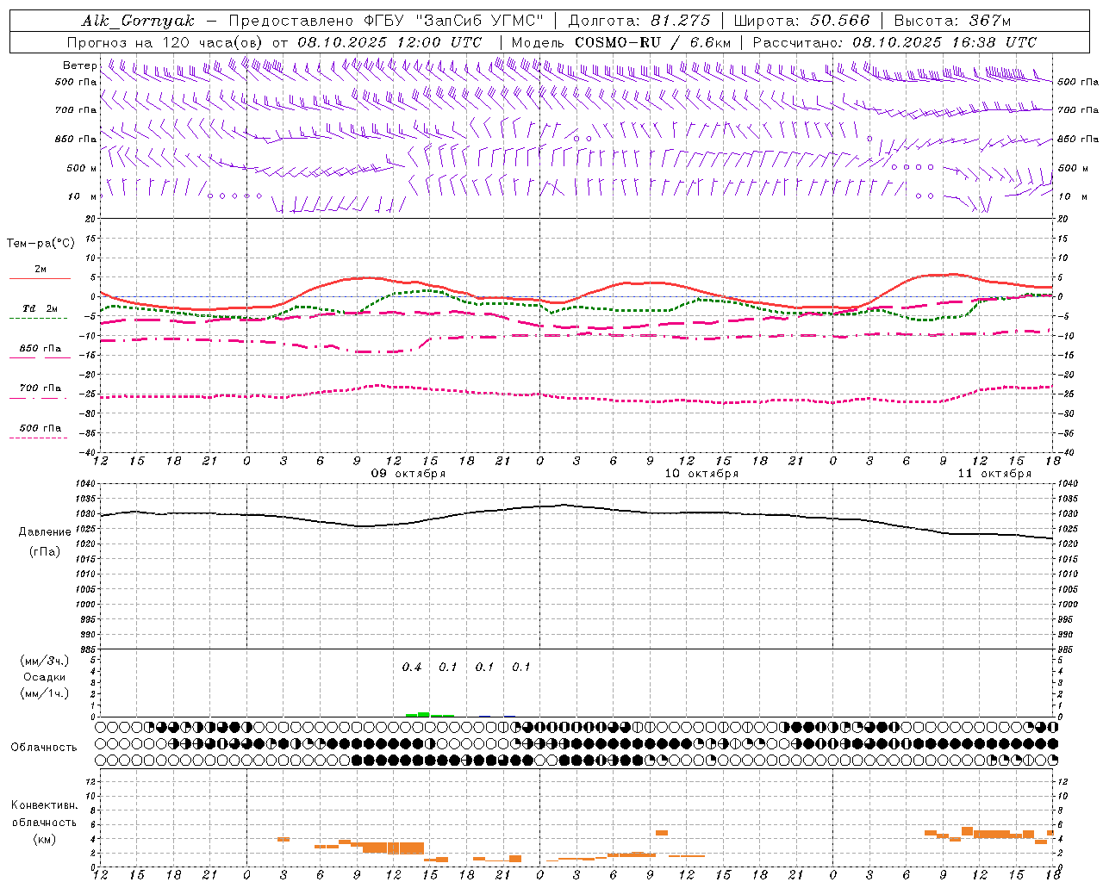This screenshot has height=882, width=1103.
Task: Click the green precipitation bar on 09 октября
Action: 429,714
